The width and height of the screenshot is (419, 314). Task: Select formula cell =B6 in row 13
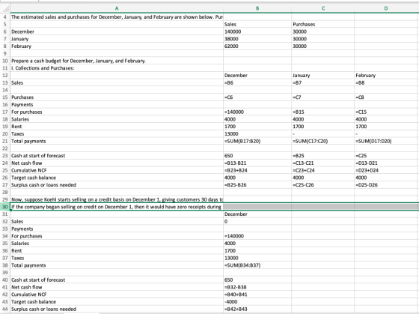(x=257, y=82)
